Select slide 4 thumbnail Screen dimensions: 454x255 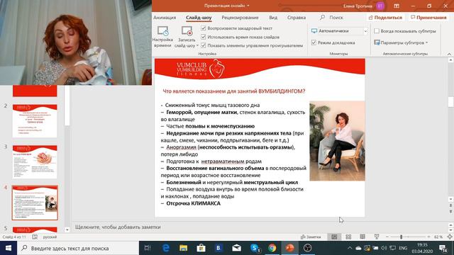tap(35, 203)
